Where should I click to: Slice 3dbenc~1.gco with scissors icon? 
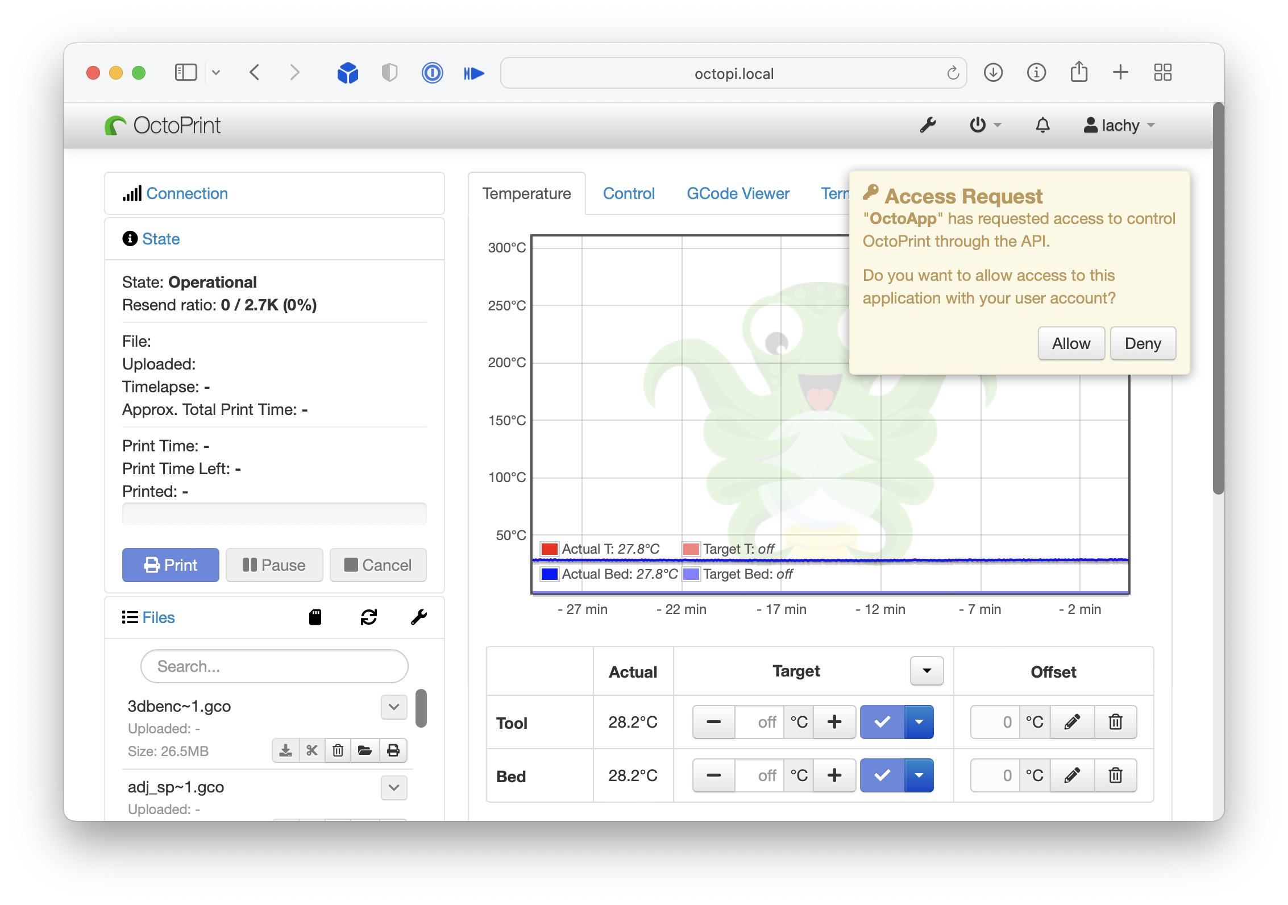click(311, 750)
